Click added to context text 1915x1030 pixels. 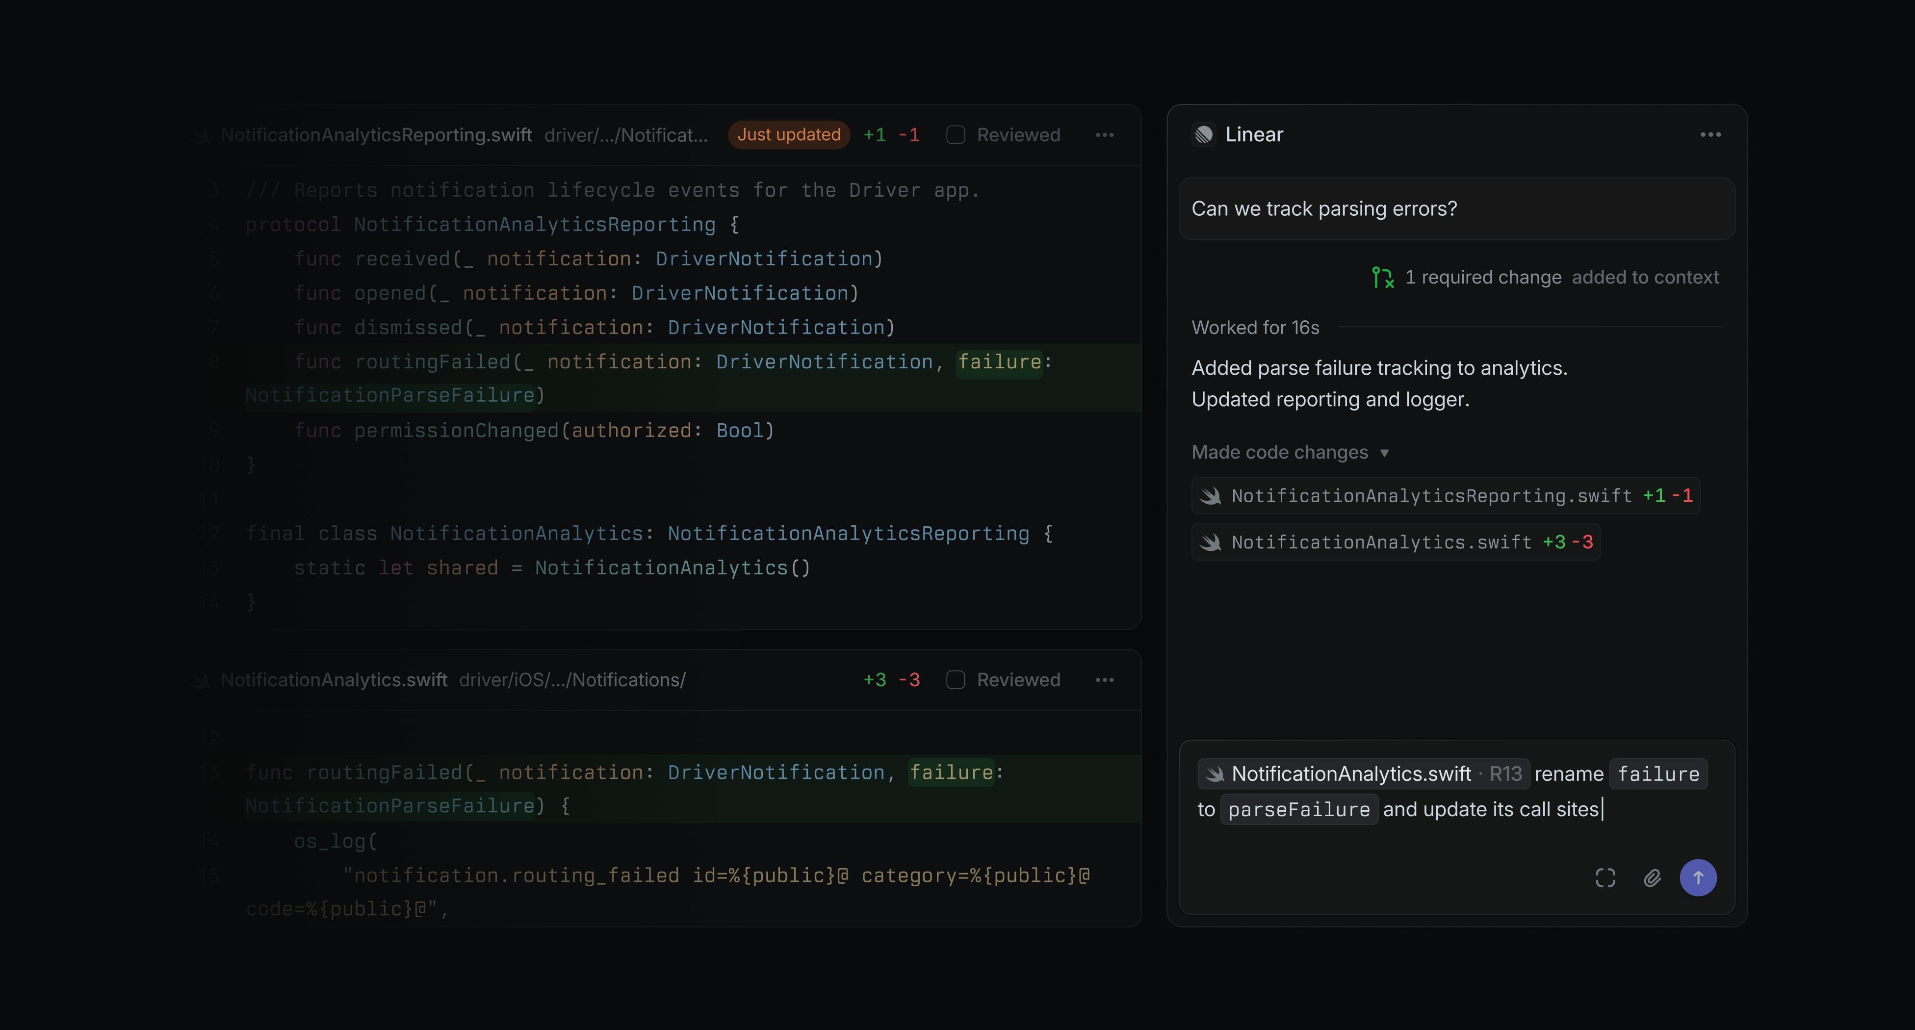tap(1645, 277)
